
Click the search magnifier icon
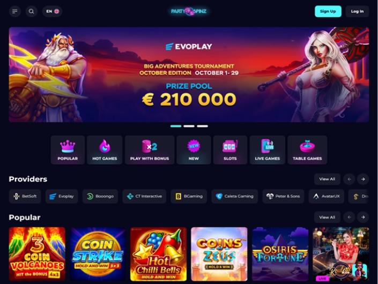click(31, 11)
